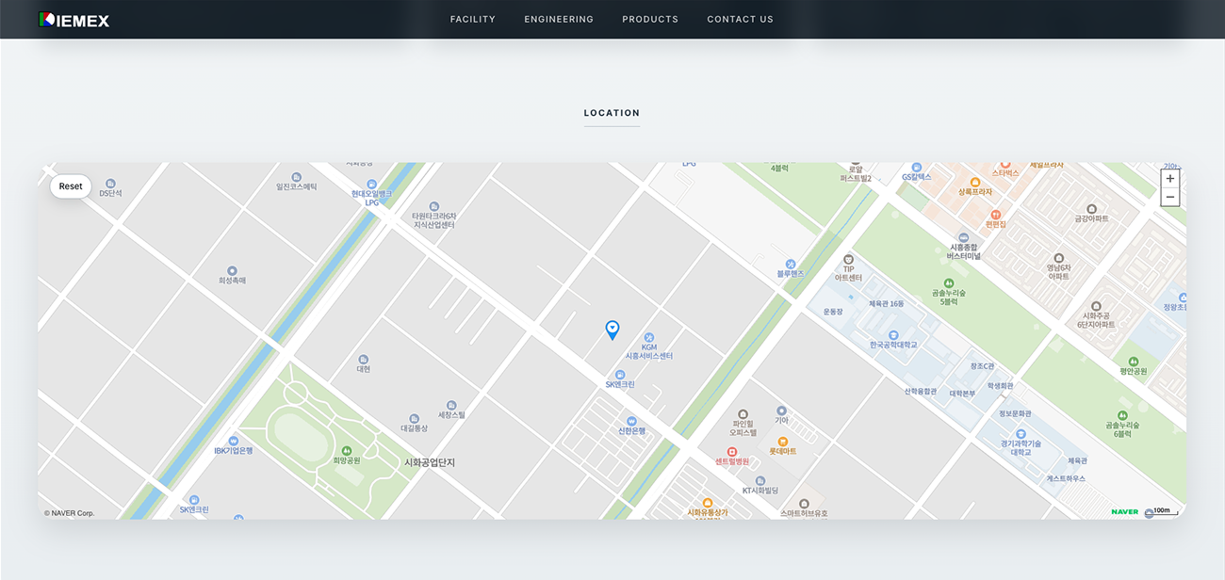The height and width of the screenshot is (580, 1225).
Task: Open the FACILITY menu item
Action: pos(472,20)
